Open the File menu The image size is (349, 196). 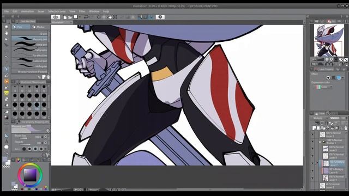7,11
